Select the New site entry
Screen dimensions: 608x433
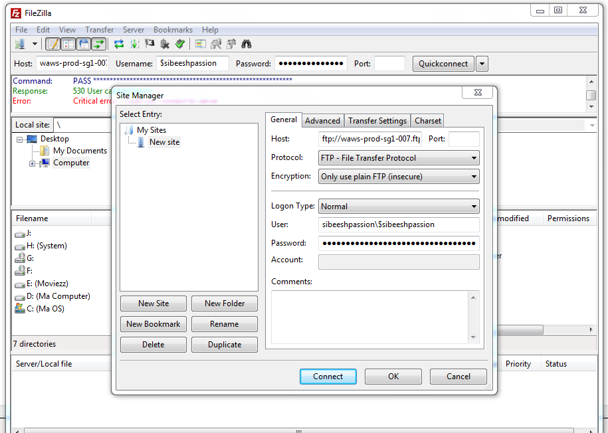(164, 142)
